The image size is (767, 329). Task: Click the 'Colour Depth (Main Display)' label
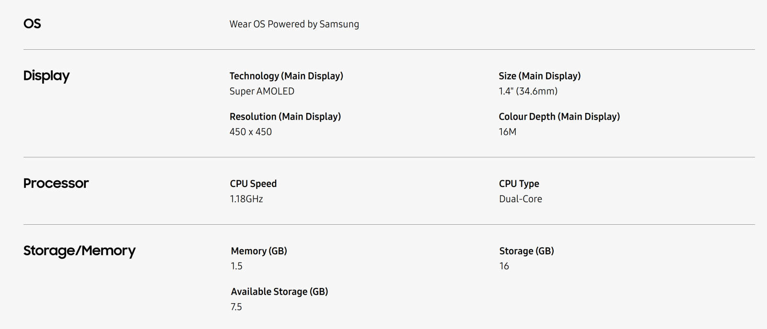coord(559,117)
